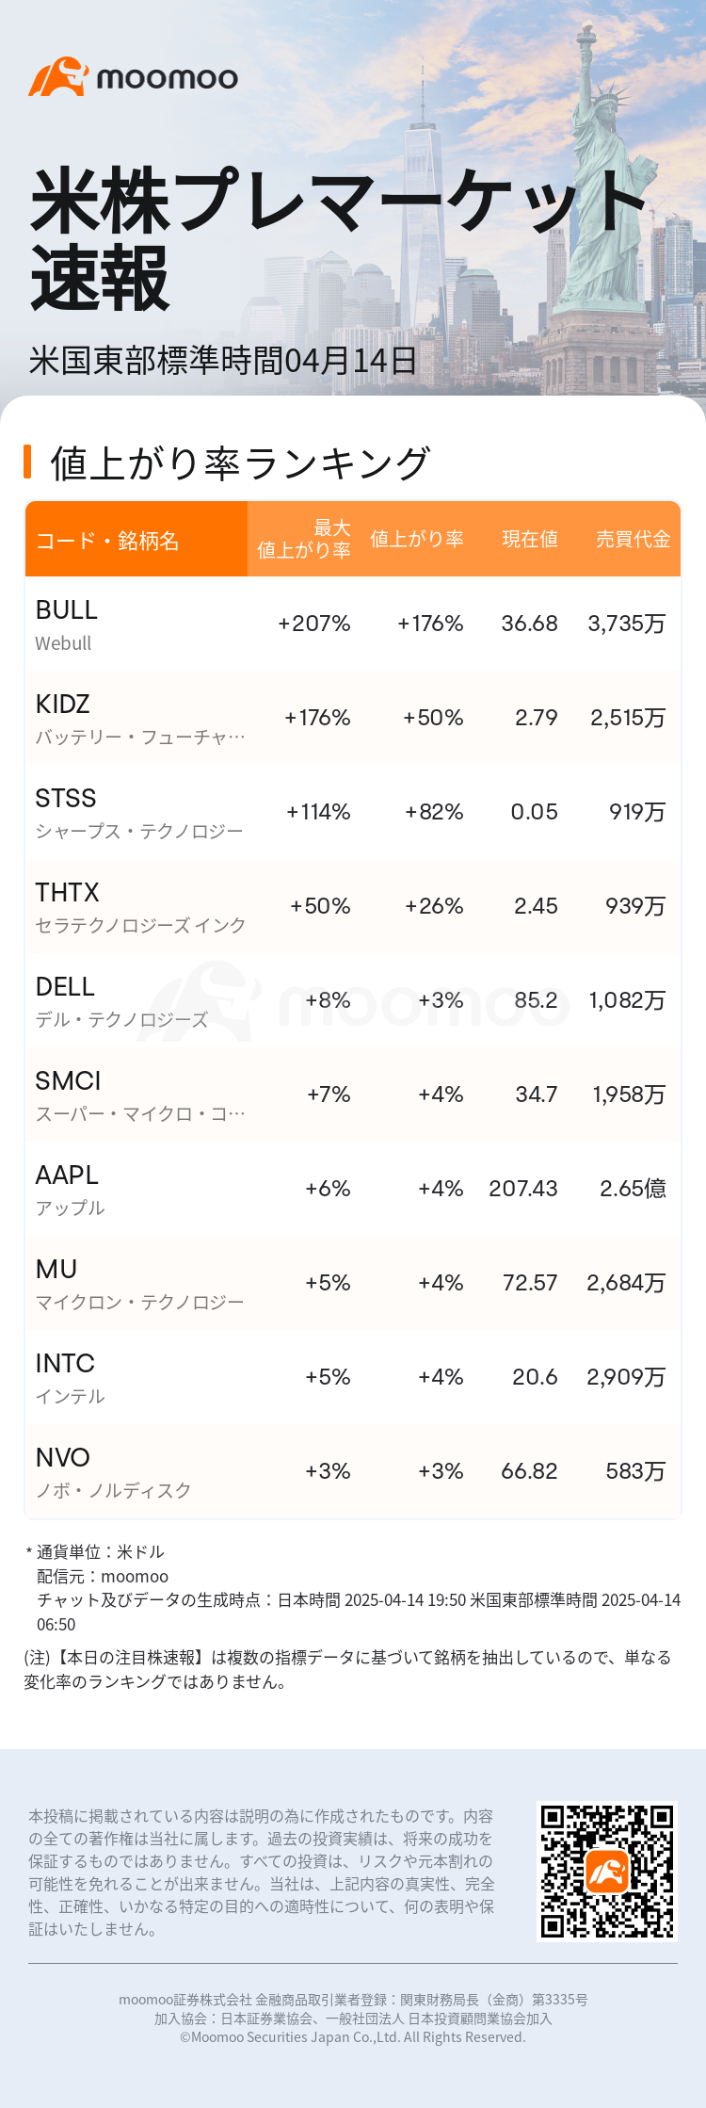
Task: Click the moomoo bull logo icon
Action: (x=58, y=77)
